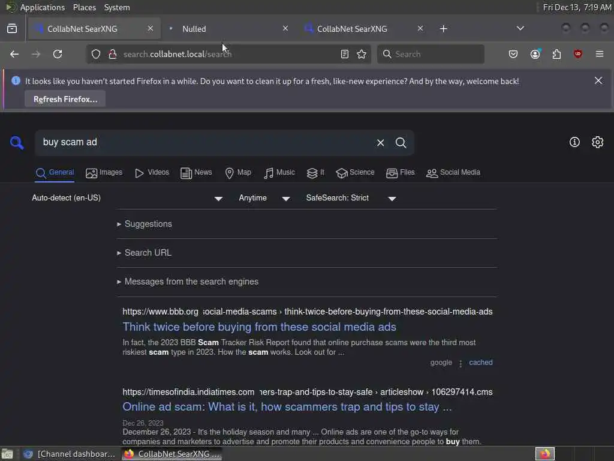The height and width of the screenshot is (461, 614).
Task: Click the insecure connection padlock icon
Action: [x=112, y=54]
